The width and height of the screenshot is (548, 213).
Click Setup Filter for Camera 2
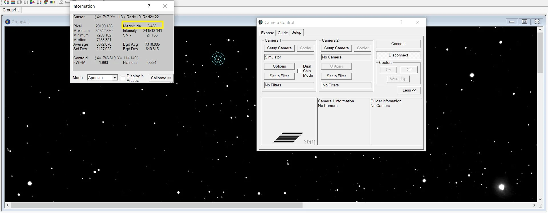coord(336,76)
